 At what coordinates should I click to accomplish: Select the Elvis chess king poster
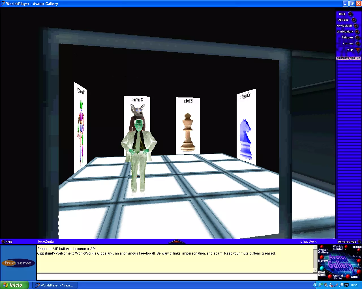(188, 126)
